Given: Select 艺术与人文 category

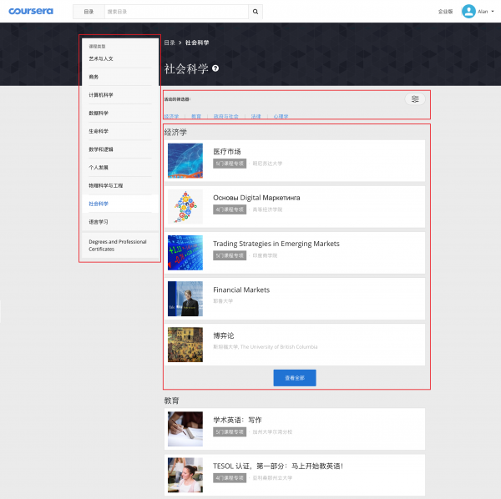Looking at the screenshot, I should (x=101, y=58).
